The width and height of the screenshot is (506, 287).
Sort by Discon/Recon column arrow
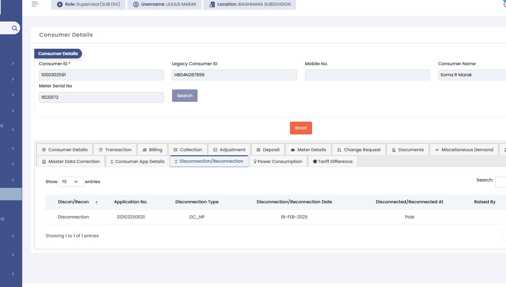tap(96, 202)
